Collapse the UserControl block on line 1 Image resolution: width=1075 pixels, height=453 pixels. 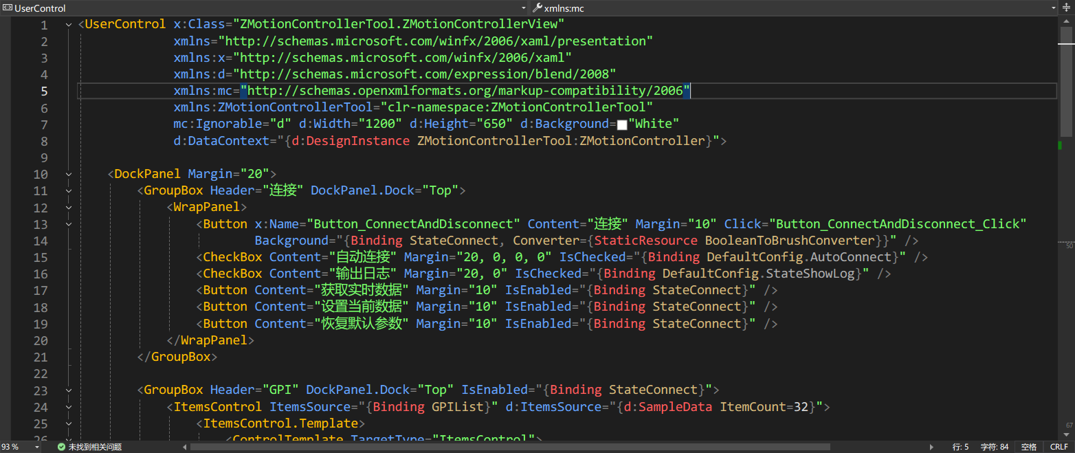tap(69, 25)
